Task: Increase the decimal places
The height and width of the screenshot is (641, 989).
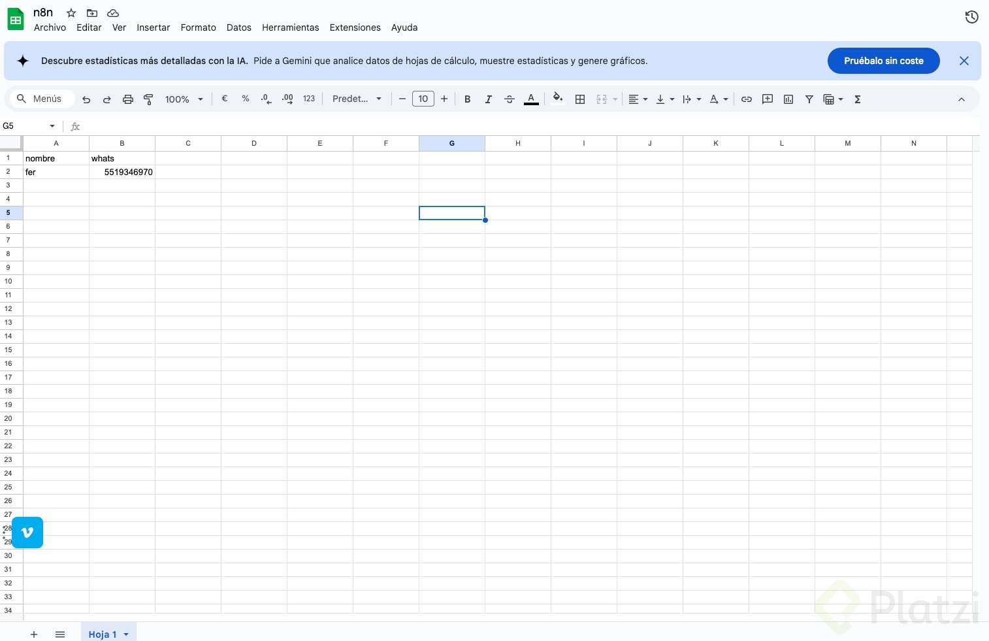Action: tap(287, 99)
